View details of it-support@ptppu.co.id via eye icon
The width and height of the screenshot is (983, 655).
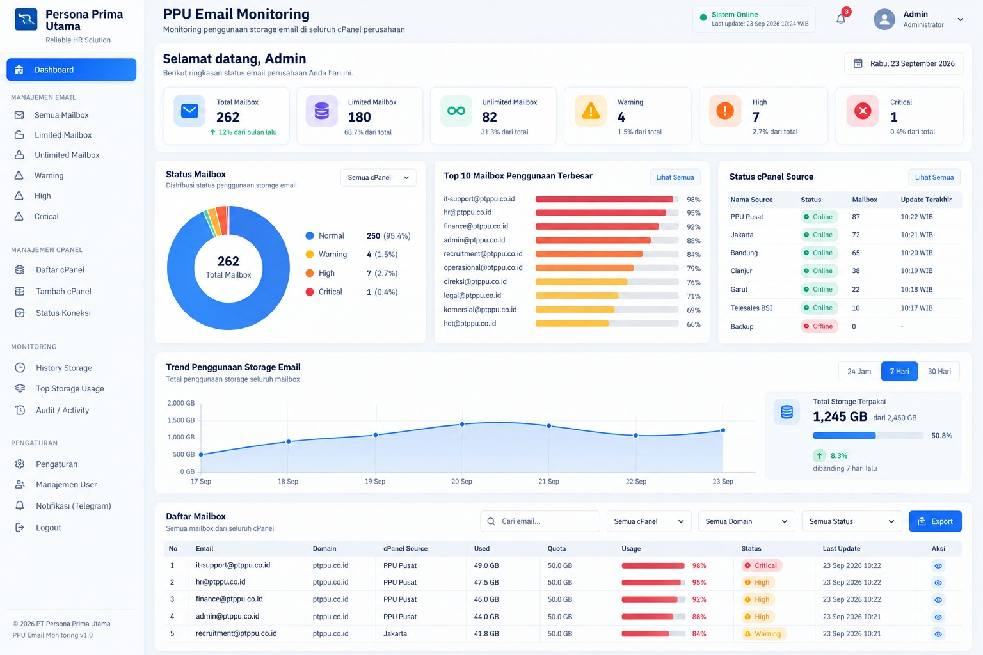point(938,565)
